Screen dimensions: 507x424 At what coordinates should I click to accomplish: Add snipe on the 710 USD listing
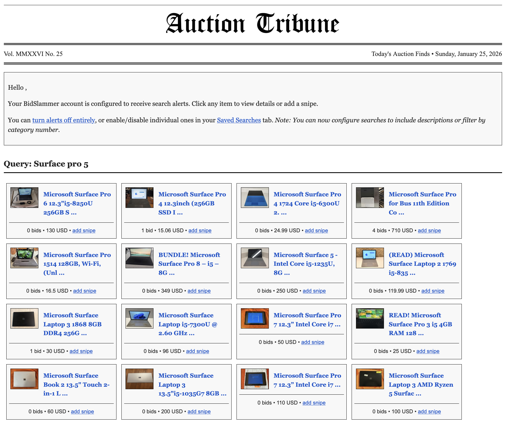point(429,230)
